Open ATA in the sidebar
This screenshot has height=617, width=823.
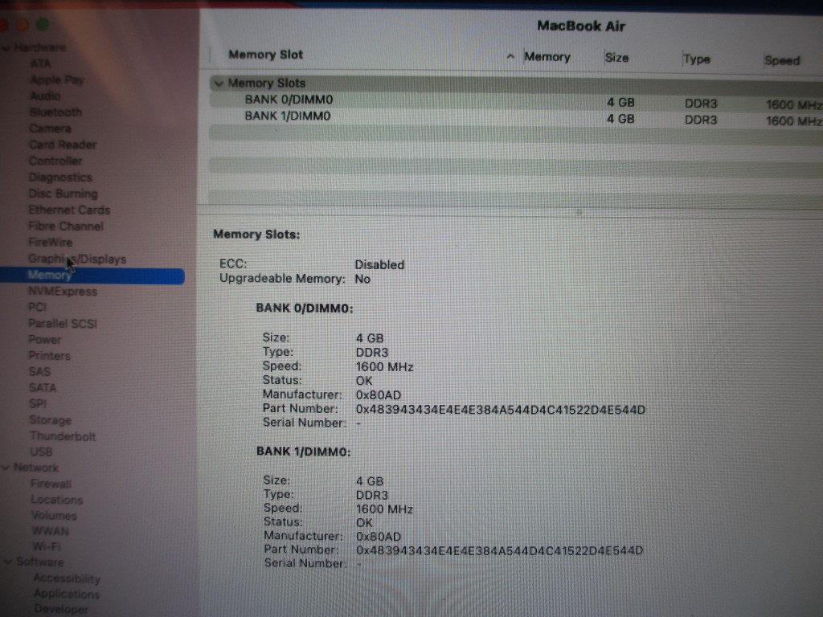pyautogui.click(x=40, y=63)
